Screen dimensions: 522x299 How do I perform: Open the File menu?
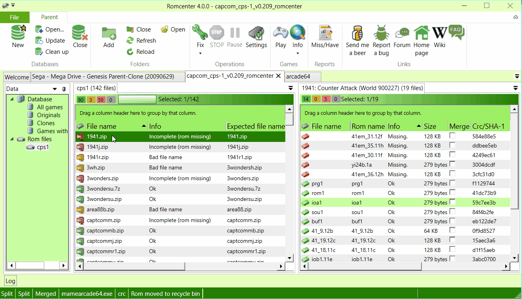pos(14,17)
